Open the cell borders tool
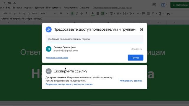 [98, 14]
